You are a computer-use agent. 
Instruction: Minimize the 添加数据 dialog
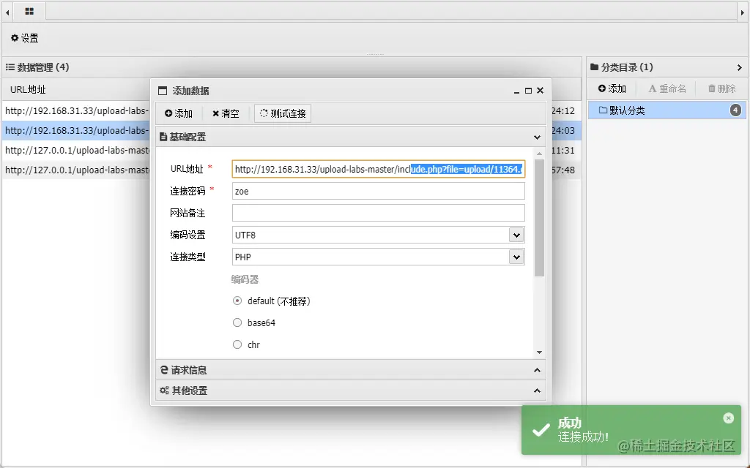[516, 91]
